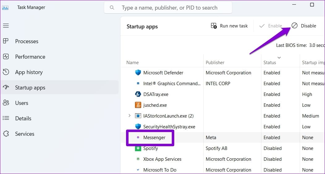The image size is (325, 174).
Task: Click the sort arrow above Status column
Action: tap(279, 57)
